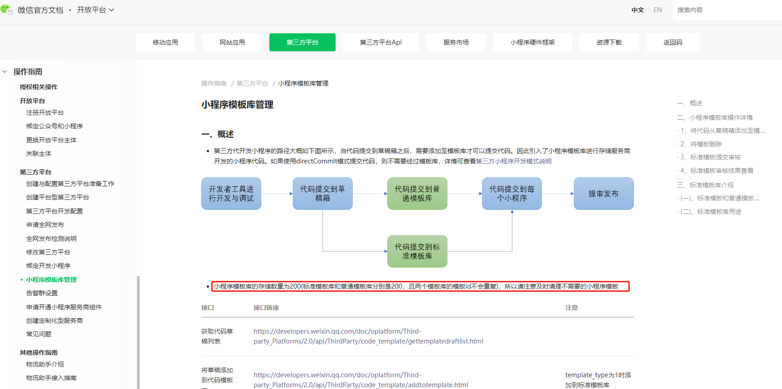
Task: Open 更换开放平台主体 sidebar page
Action: point(51,140)
